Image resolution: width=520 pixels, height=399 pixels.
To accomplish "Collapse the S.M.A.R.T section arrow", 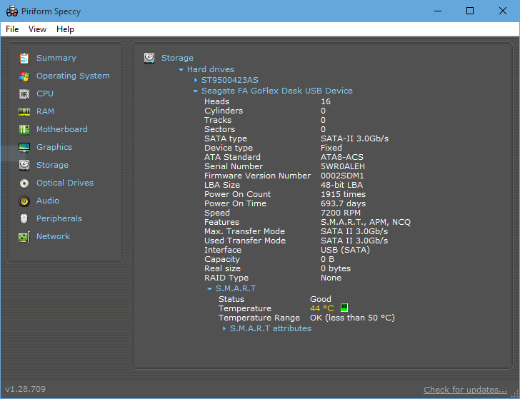I will (209, 289).
